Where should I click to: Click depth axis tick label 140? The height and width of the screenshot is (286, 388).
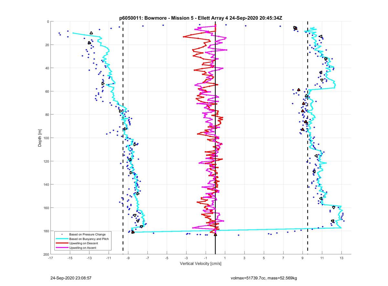(x=46, y=185)
